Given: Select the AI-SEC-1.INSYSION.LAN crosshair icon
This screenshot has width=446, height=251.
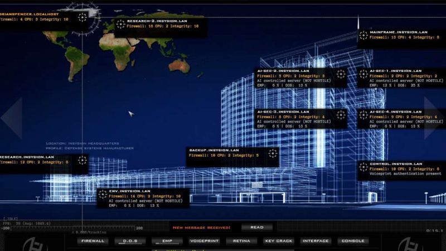Looking at the screenshot, I should pos(363,74).
